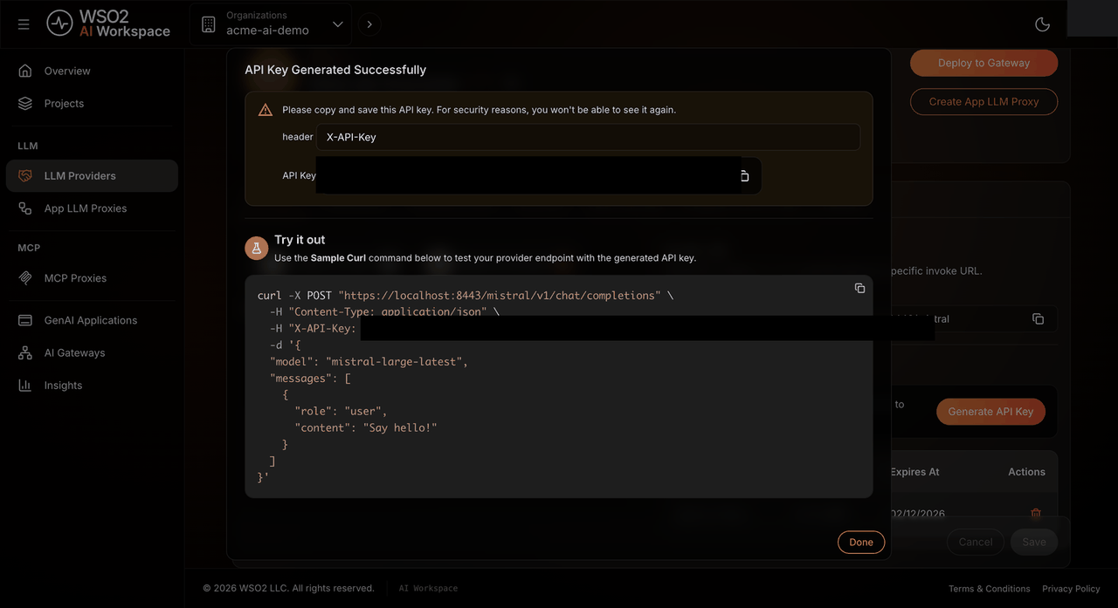
Task: Click the GenAI Applications icon
Action: (25, 320)
